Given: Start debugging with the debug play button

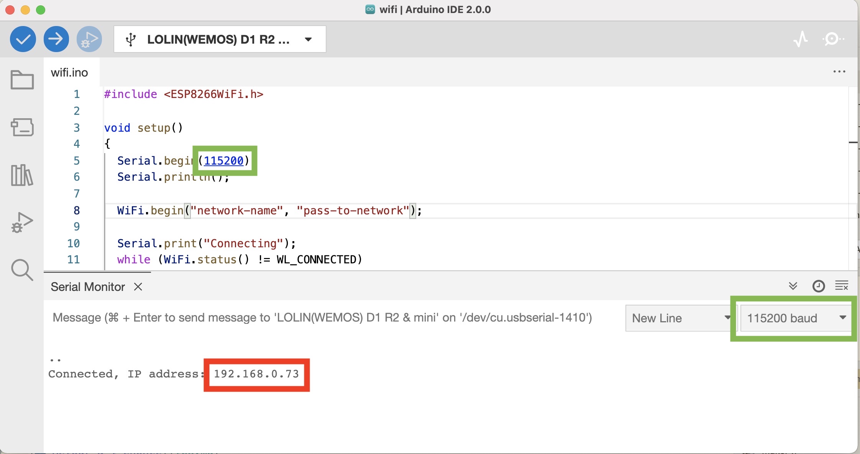Looking at the screenshot, I should [x=89, y=39].
